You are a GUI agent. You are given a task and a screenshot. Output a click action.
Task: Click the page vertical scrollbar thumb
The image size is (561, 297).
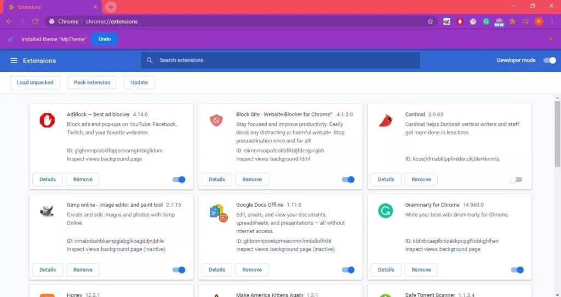point(557,134)
